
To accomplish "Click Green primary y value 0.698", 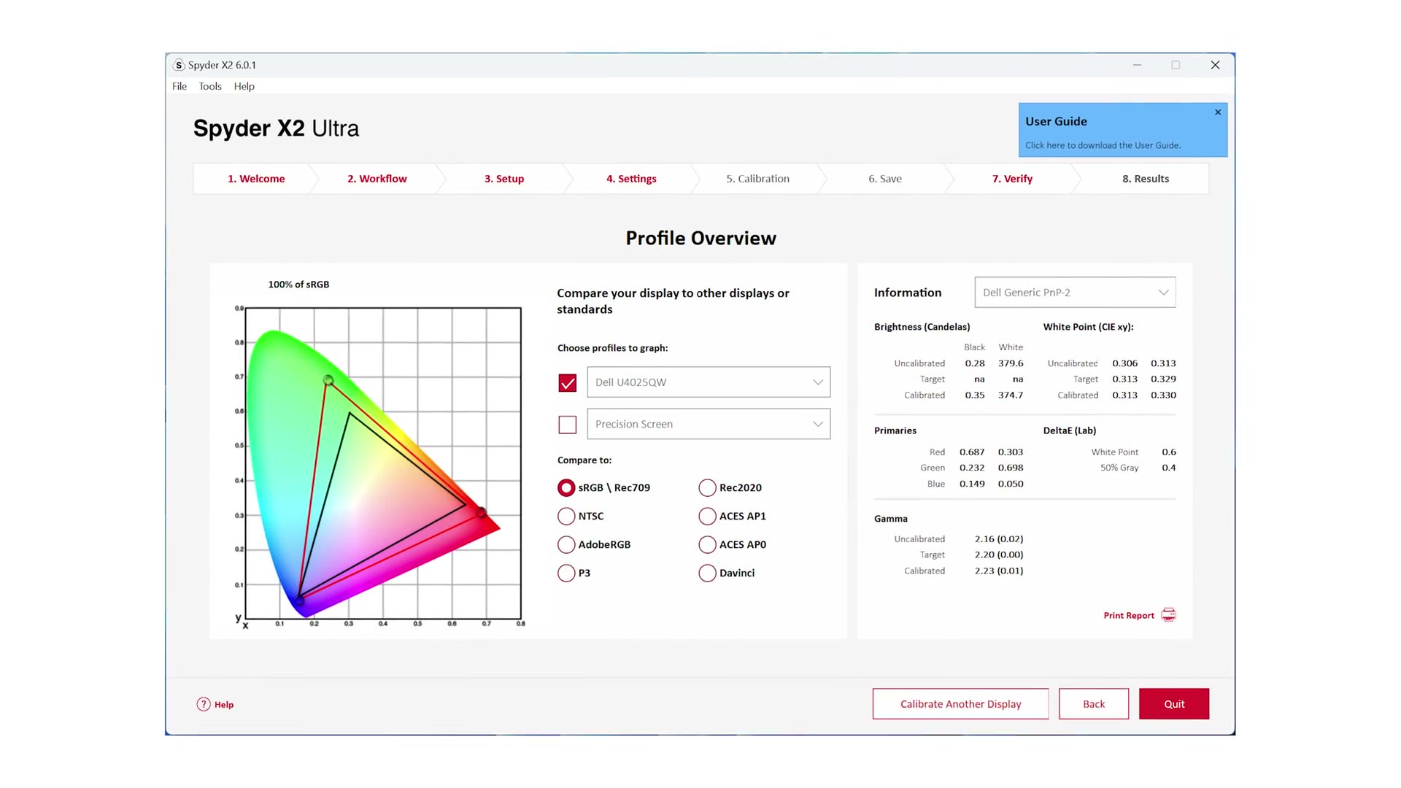I will click(1011, 468).
